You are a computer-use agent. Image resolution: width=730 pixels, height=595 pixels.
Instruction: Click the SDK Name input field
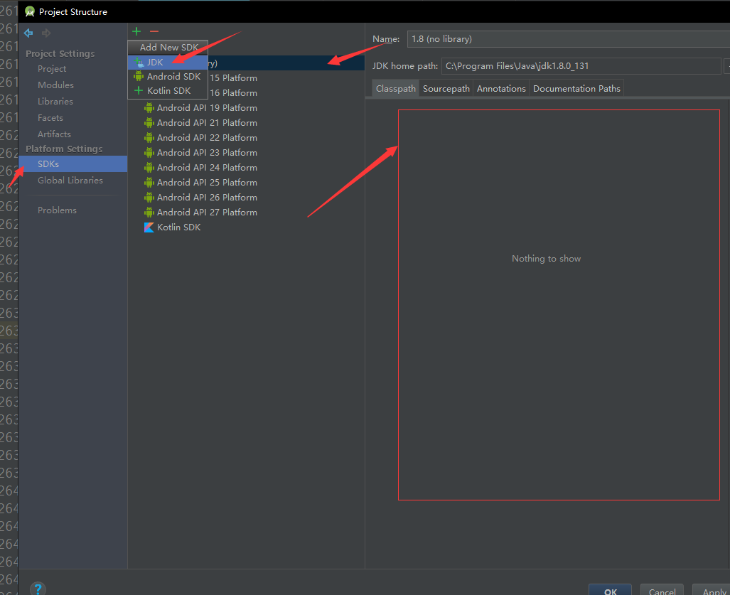(569, 39)
